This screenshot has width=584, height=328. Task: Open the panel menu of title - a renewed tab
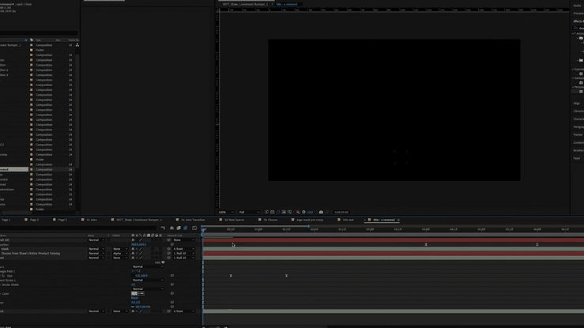tap(398, 220)
